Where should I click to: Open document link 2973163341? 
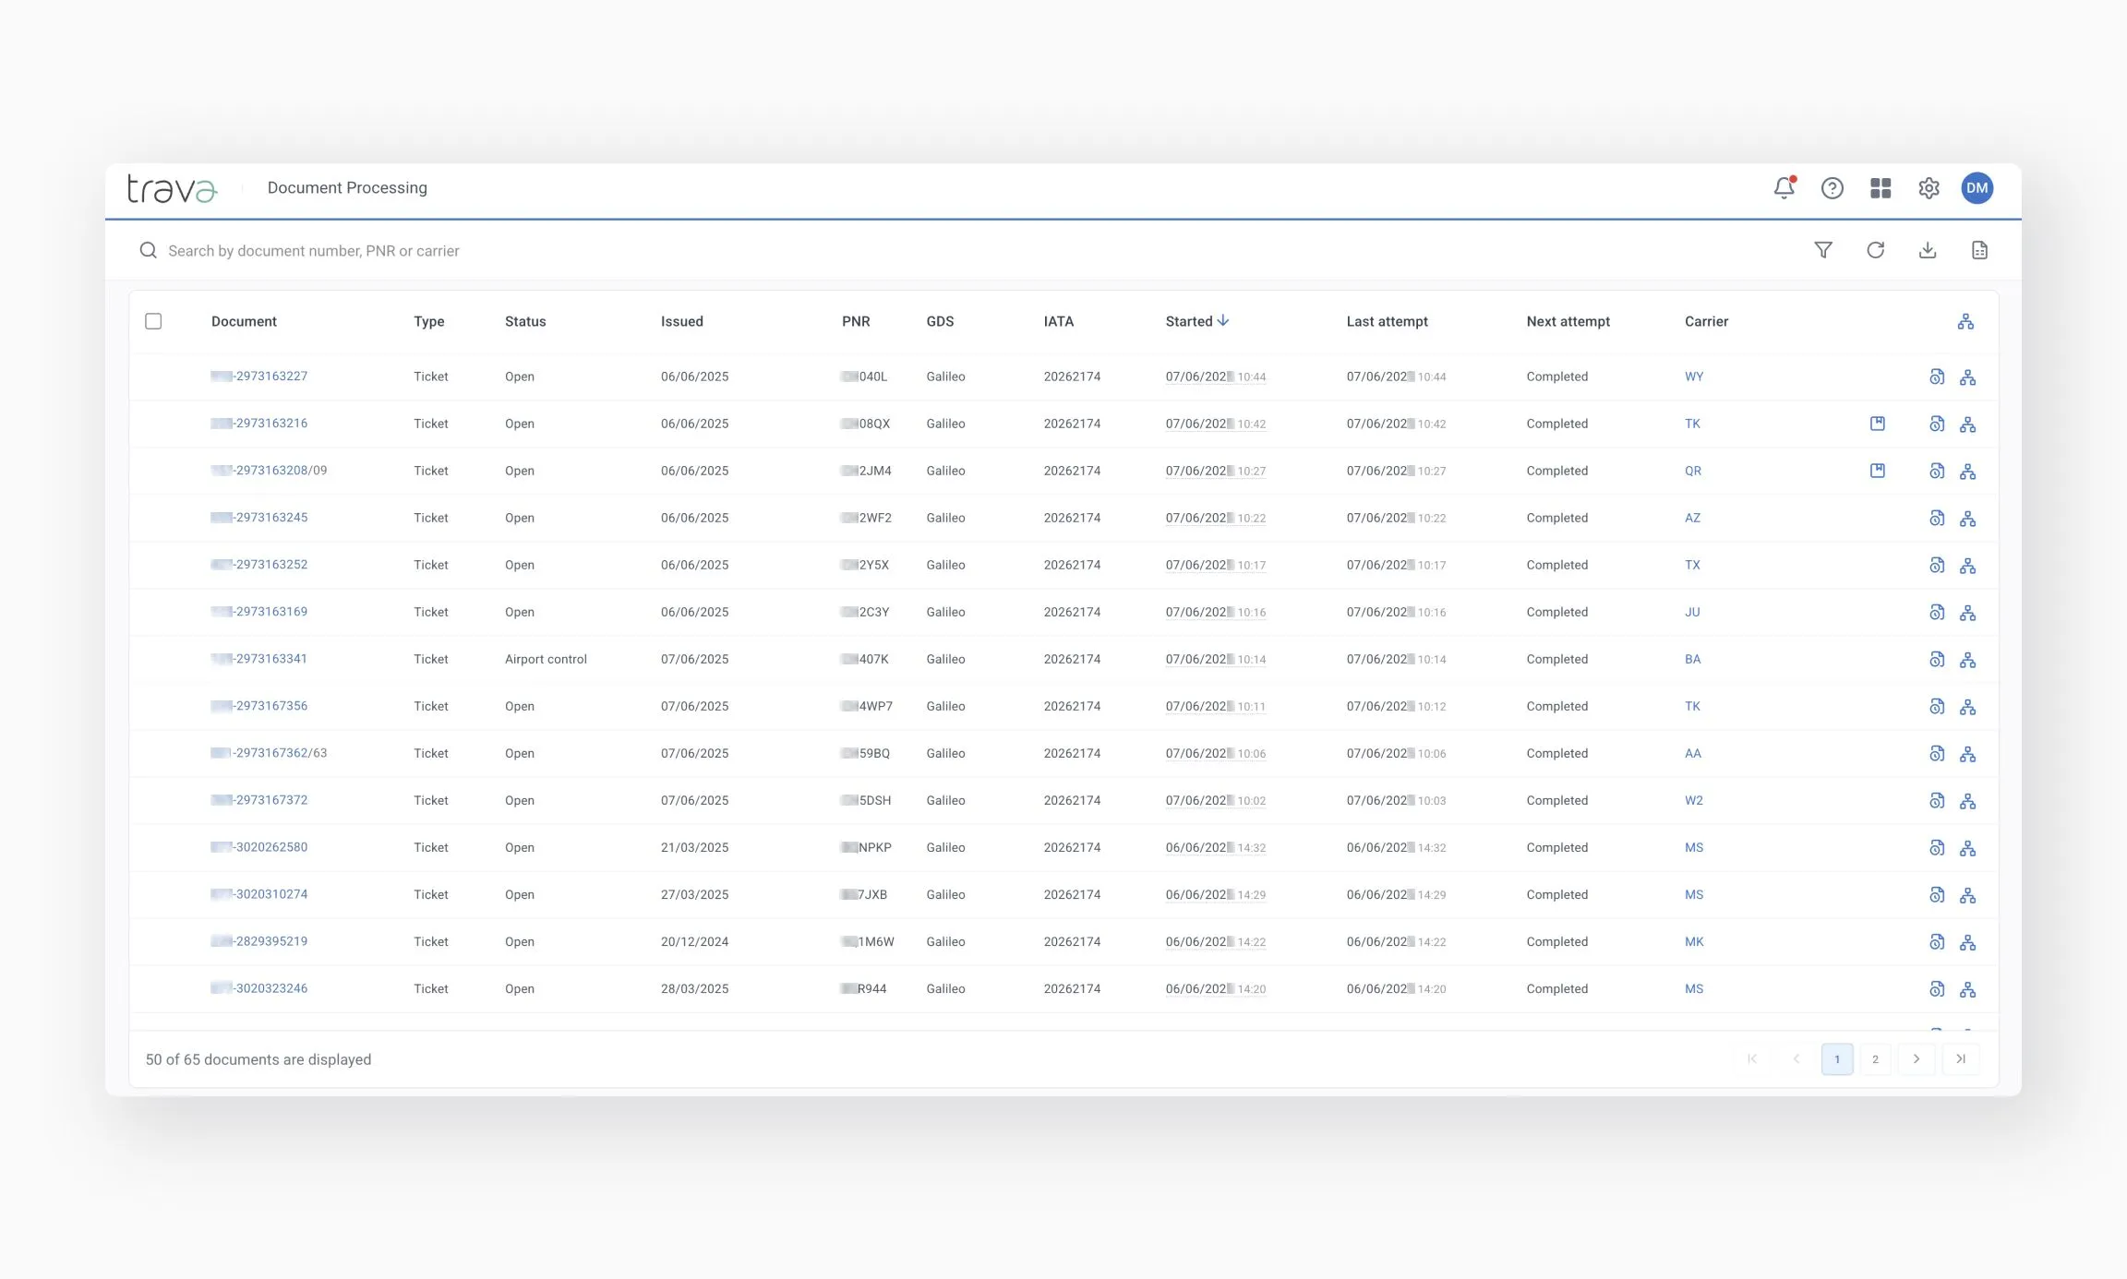270,659
